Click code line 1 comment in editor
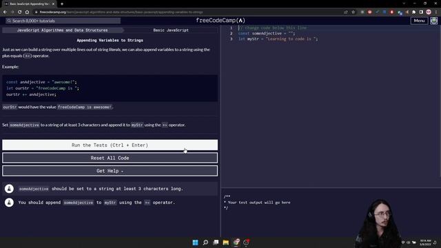The height and width of the screenshot is (248, 441). click(x=273, y=28)
